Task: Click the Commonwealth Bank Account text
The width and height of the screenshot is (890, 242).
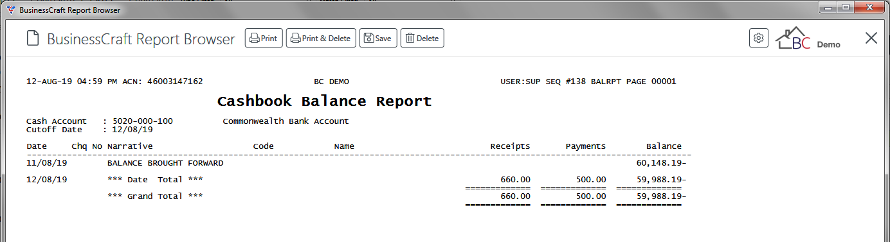Action: tap(286, 121)
